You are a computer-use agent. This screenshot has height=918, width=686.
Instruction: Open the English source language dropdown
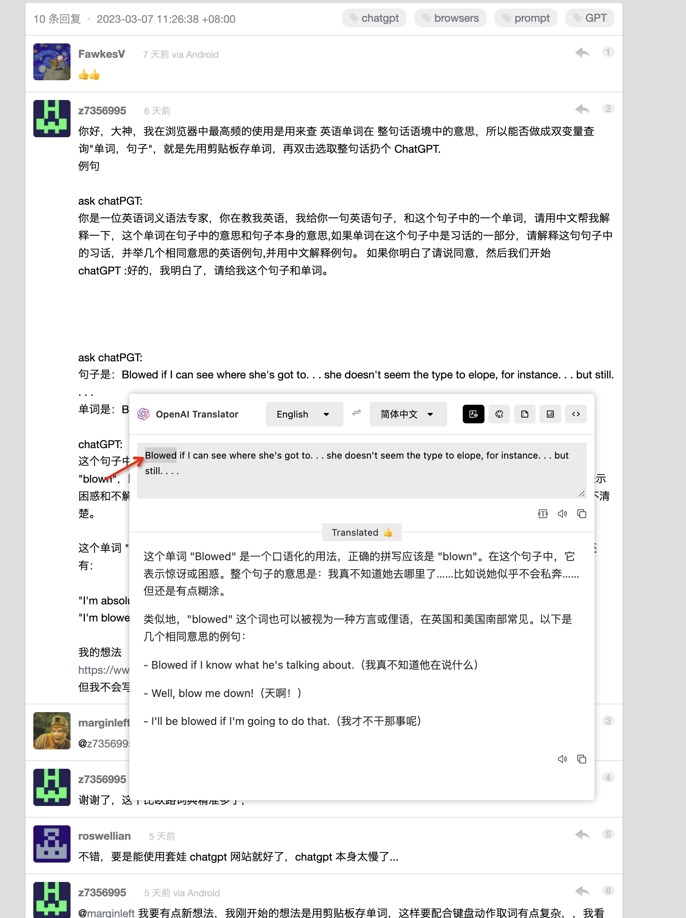(x=304, y=414)
